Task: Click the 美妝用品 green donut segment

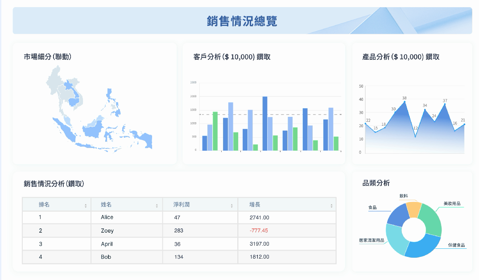Action: (x=431, y=219)
